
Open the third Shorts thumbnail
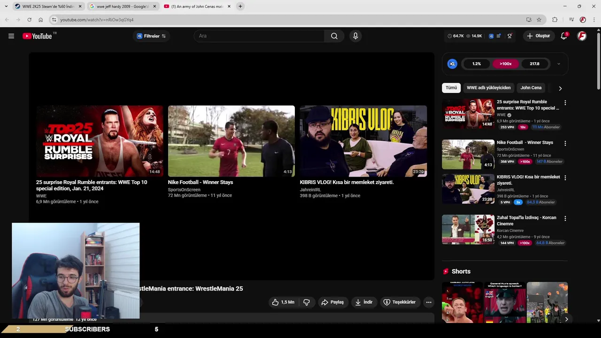point(547,302)
